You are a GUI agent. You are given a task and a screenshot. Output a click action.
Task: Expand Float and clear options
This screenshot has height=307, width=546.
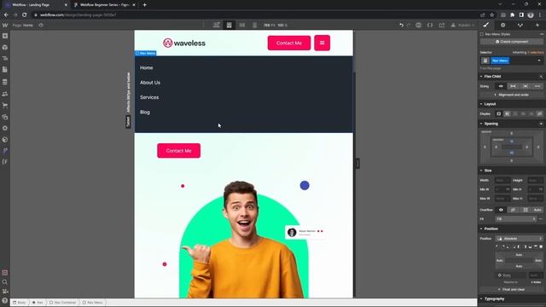pyautogui.click(x=512, y=289)
